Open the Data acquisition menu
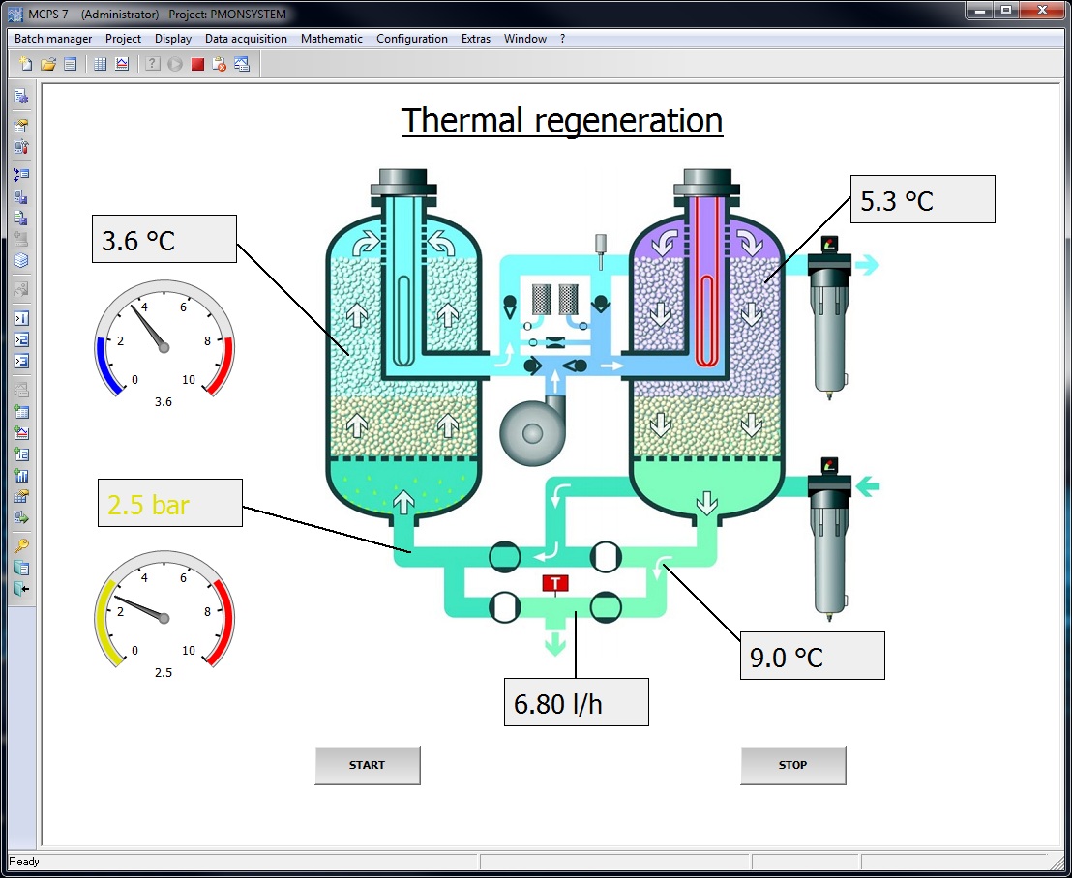 coord(246,39)
